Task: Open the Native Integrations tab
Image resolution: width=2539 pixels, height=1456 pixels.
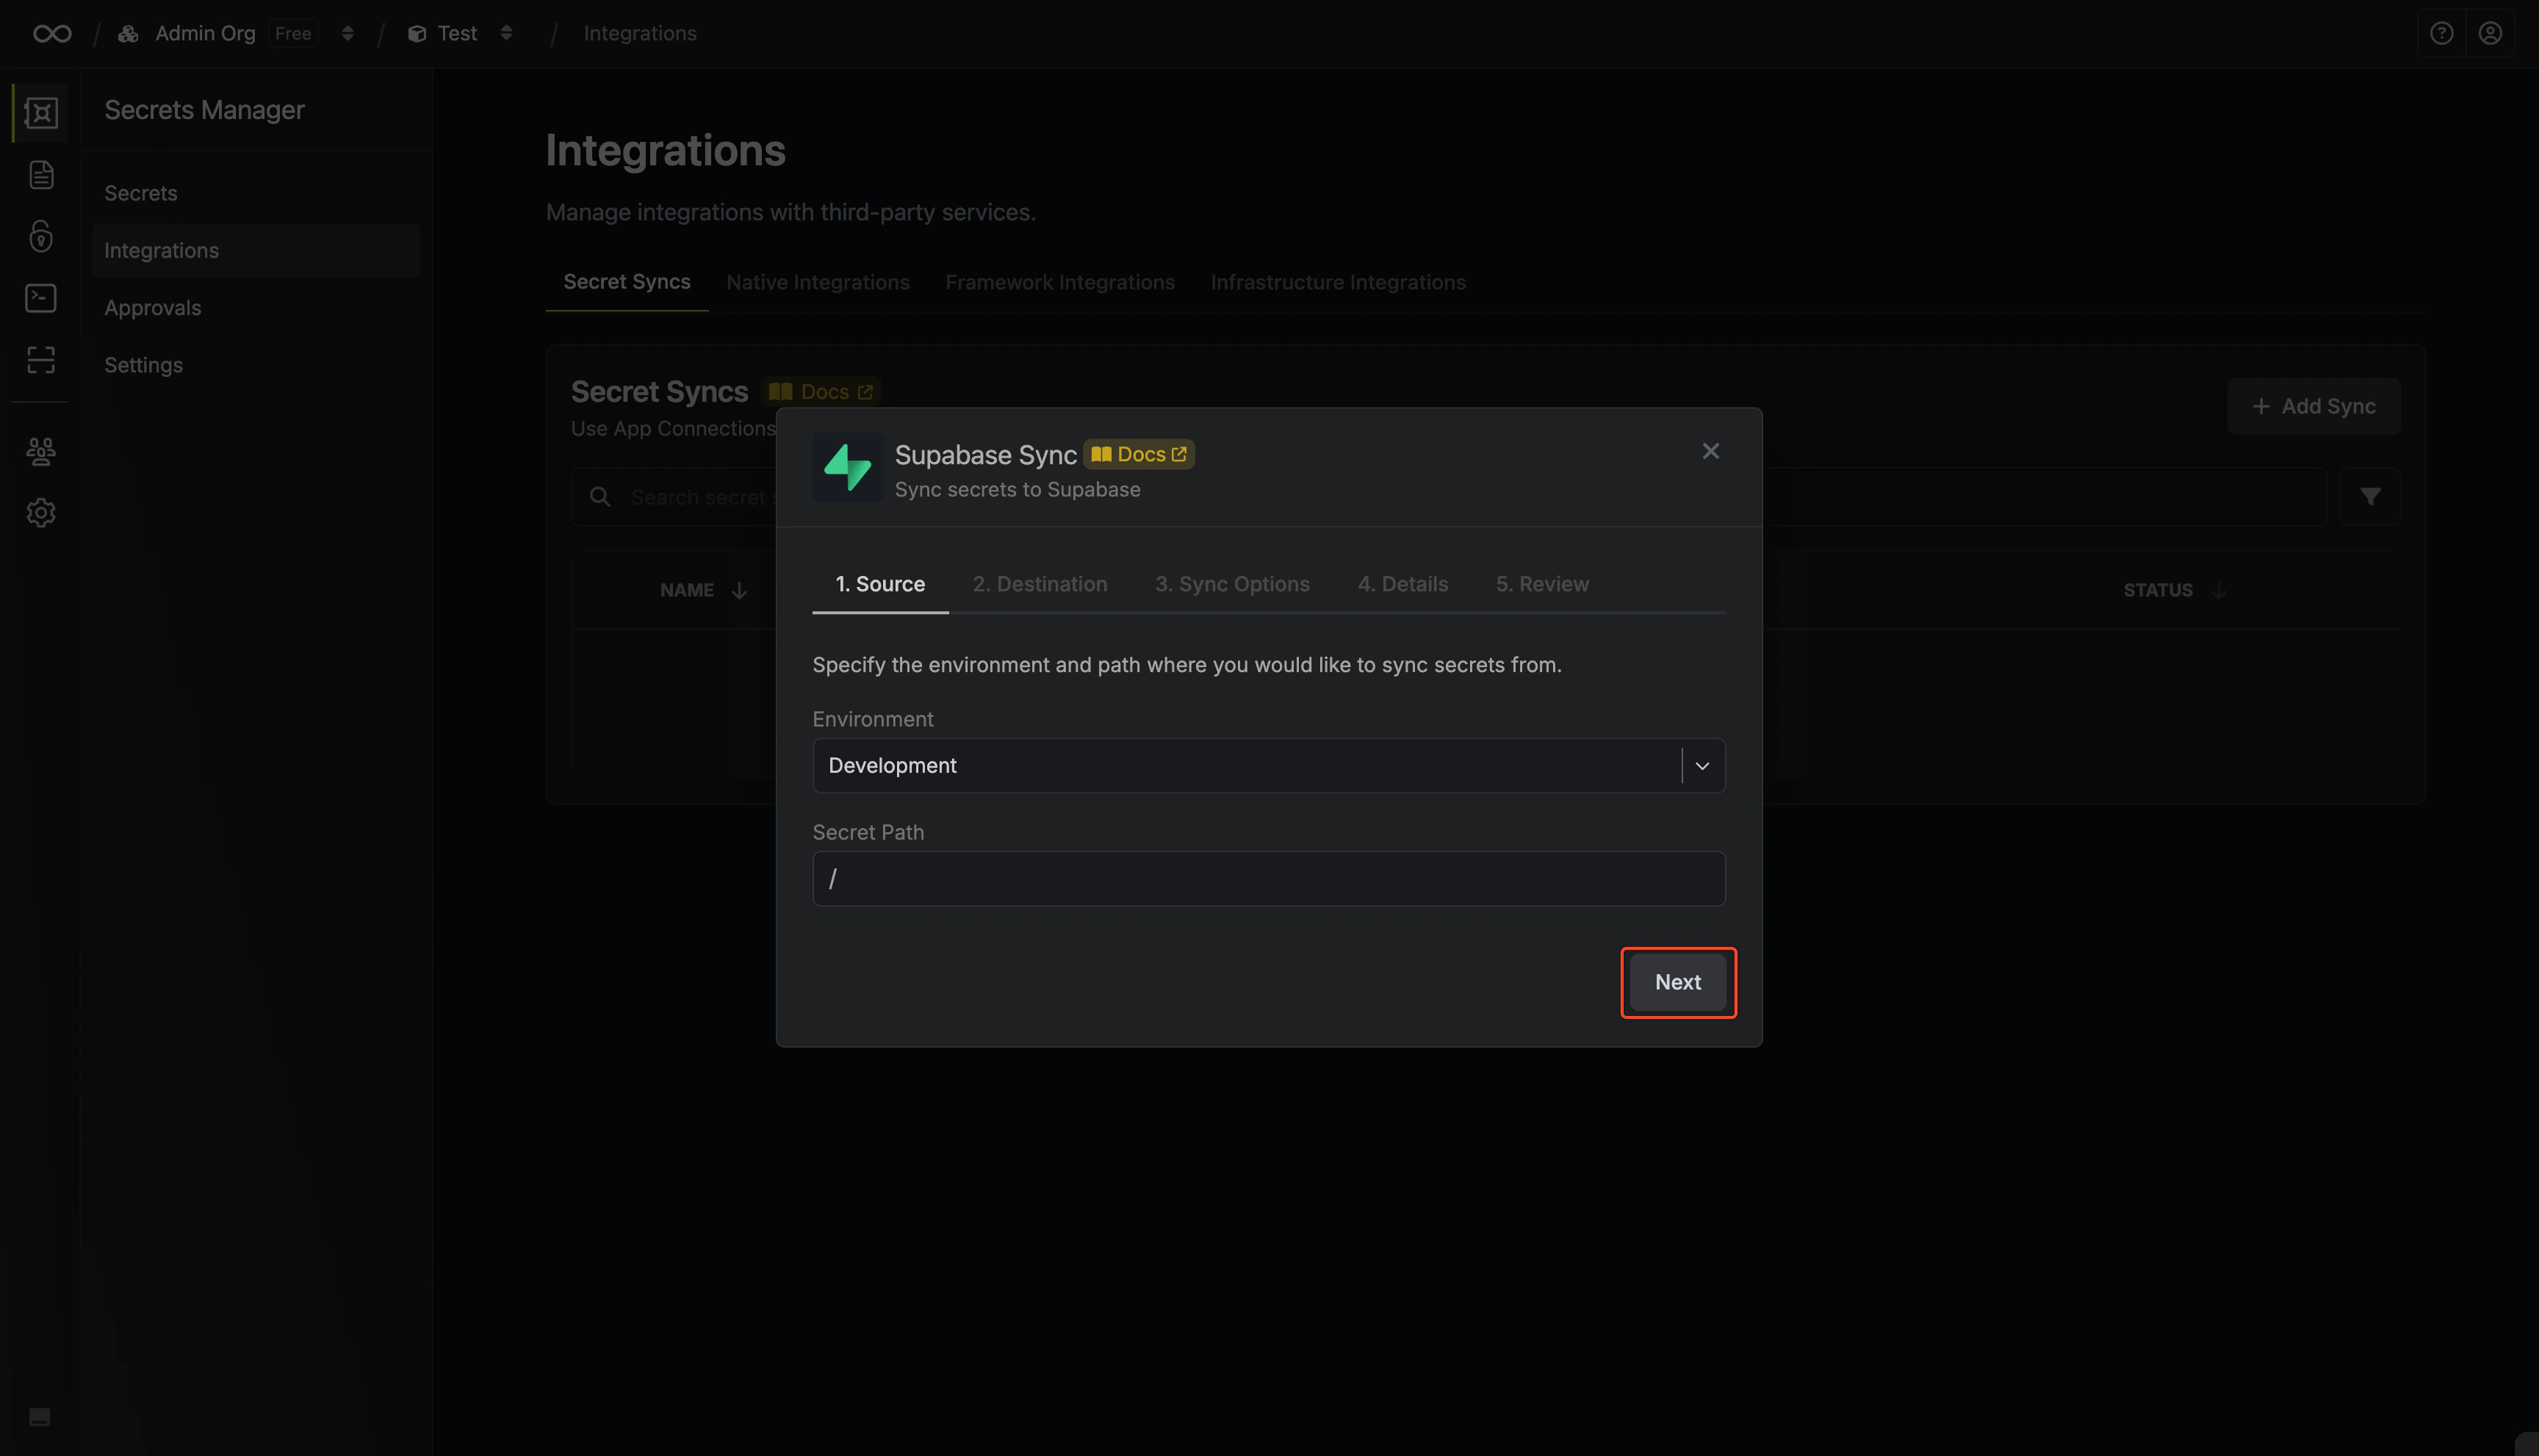Action: tap(817, 282)
